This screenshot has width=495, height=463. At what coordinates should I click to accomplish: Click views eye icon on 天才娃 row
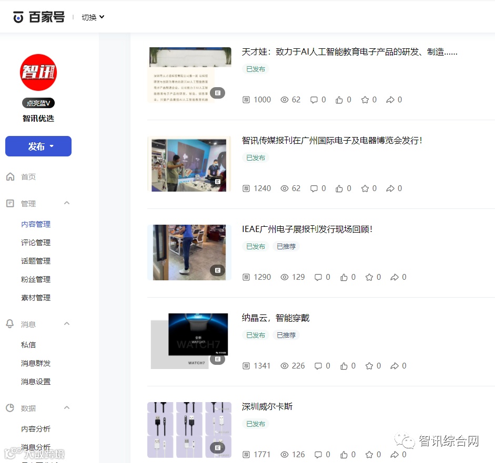(x=285, y=100)
